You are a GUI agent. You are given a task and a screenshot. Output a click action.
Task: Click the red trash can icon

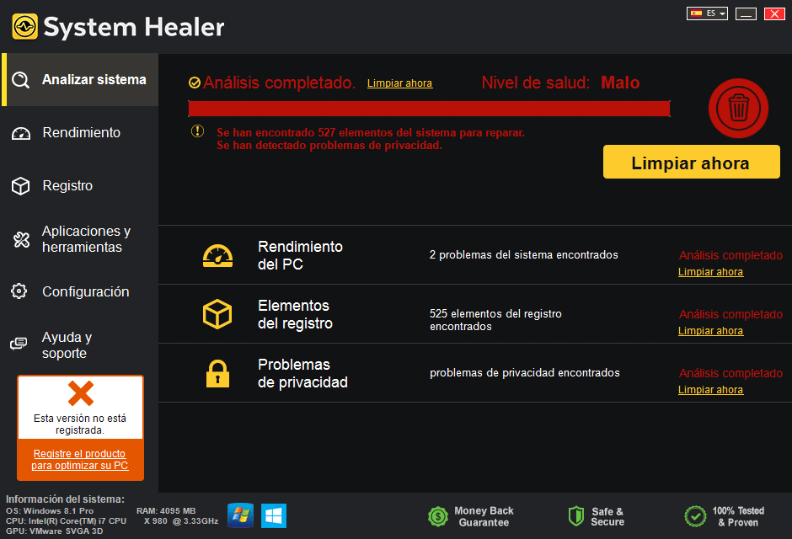coord(738,108)
